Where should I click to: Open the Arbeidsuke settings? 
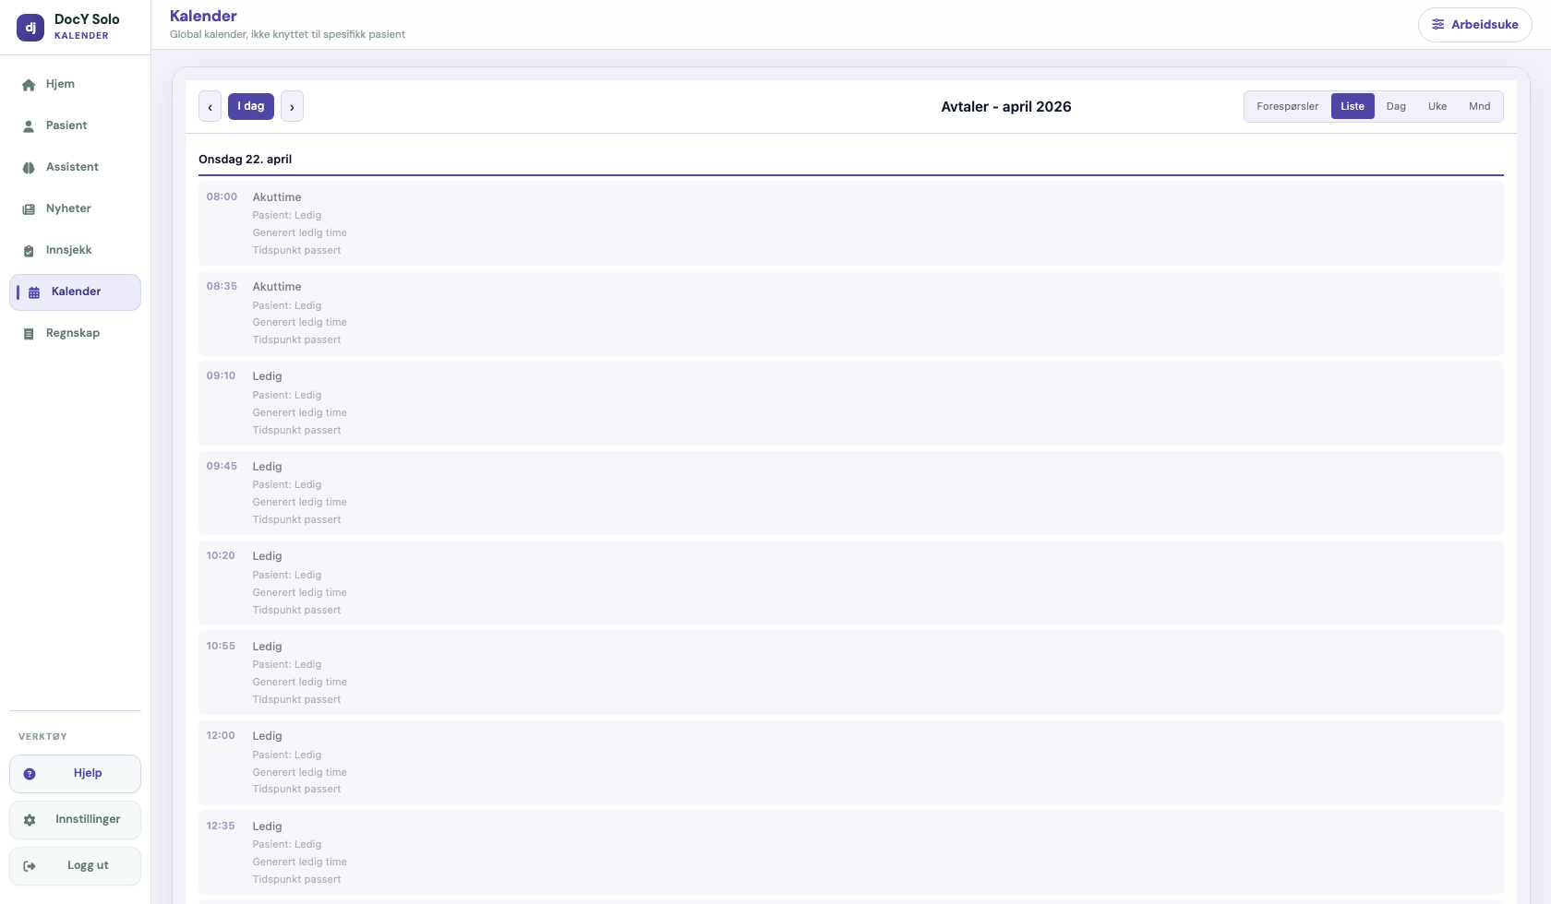click(x=1475, y=25)
